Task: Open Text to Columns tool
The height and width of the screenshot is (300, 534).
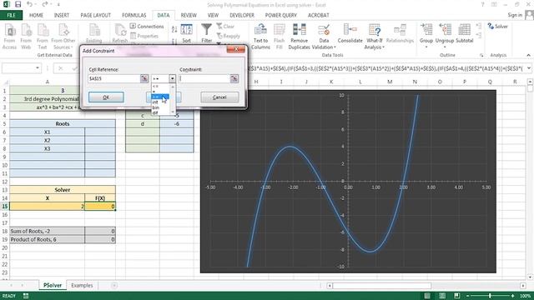Action: [260, 37]
